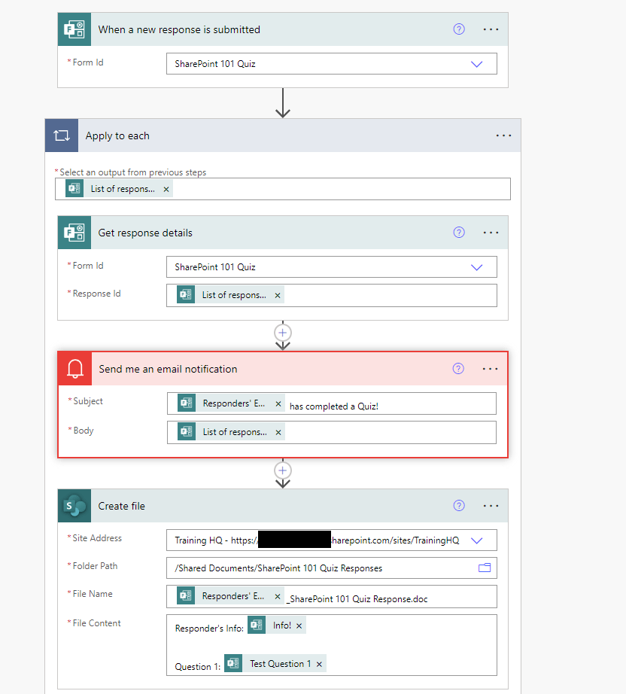Click the bell icon on the email notification card
This screenshot has height=694, width=626.
(74, 368)
